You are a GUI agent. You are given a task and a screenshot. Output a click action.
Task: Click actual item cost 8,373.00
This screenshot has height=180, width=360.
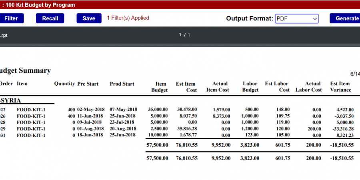[x=221, y=116]
